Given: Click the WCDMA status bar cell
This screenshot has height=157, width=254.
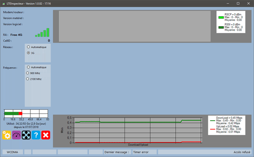Looking at the screenshot, I should pos(13,152).
